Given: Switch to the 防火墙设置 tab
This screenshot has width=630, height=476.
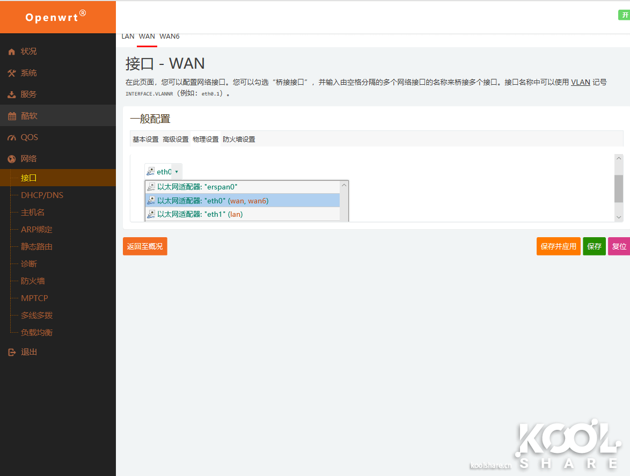Looking at the screenshot, I should pyautogui.click(x=239, y=140).
